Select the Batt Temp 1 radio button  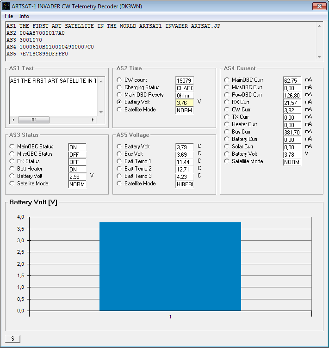[x=119, y=161]
